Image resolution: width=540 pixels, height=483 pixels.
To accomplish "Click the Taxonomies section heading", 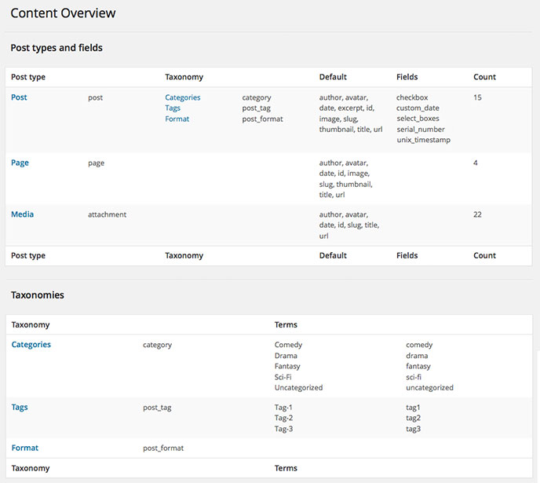I will [x=38, y=295].
